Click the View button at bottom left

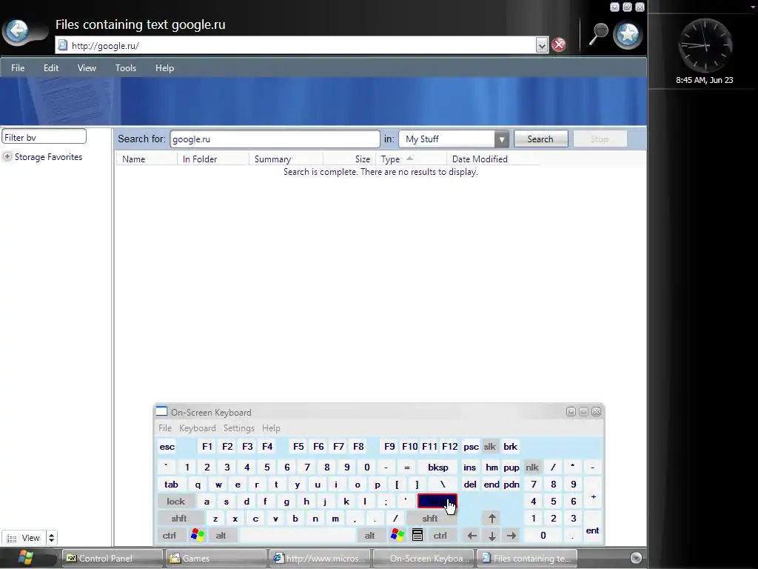coord(24,538)
